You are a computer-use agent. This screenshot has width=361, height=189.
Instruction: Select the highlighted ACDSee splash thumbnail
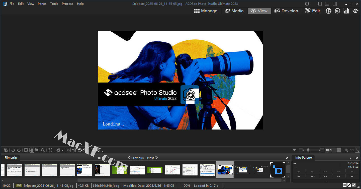[225, 170]
